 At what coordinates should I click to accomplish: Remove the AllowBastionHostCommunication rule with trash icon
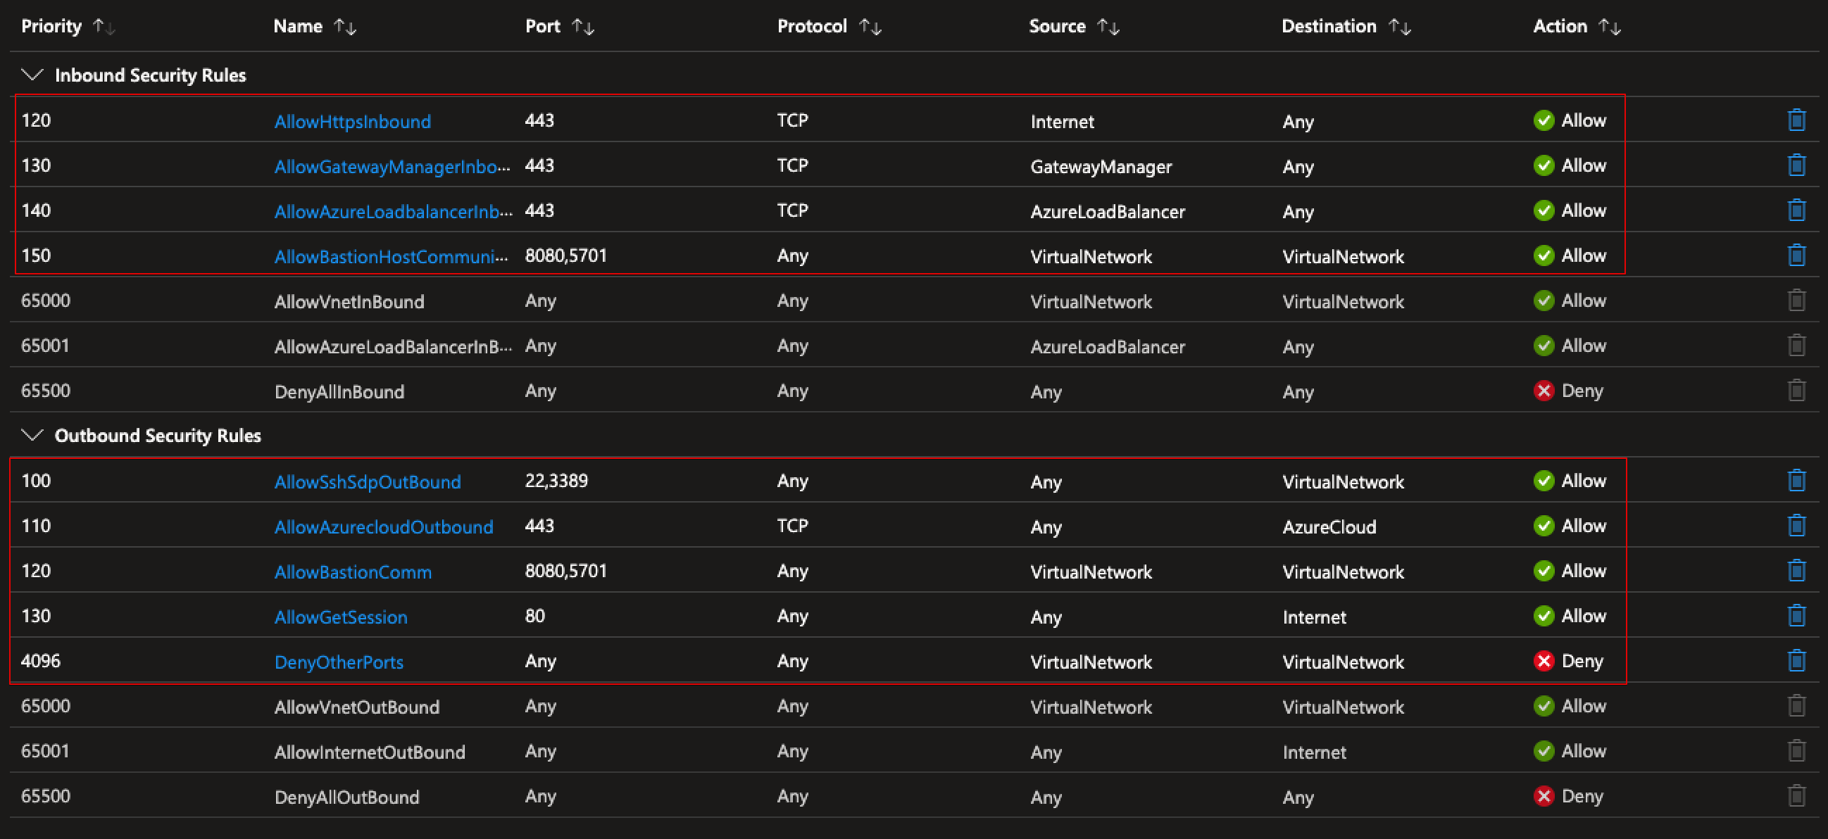pos(1796,256)
